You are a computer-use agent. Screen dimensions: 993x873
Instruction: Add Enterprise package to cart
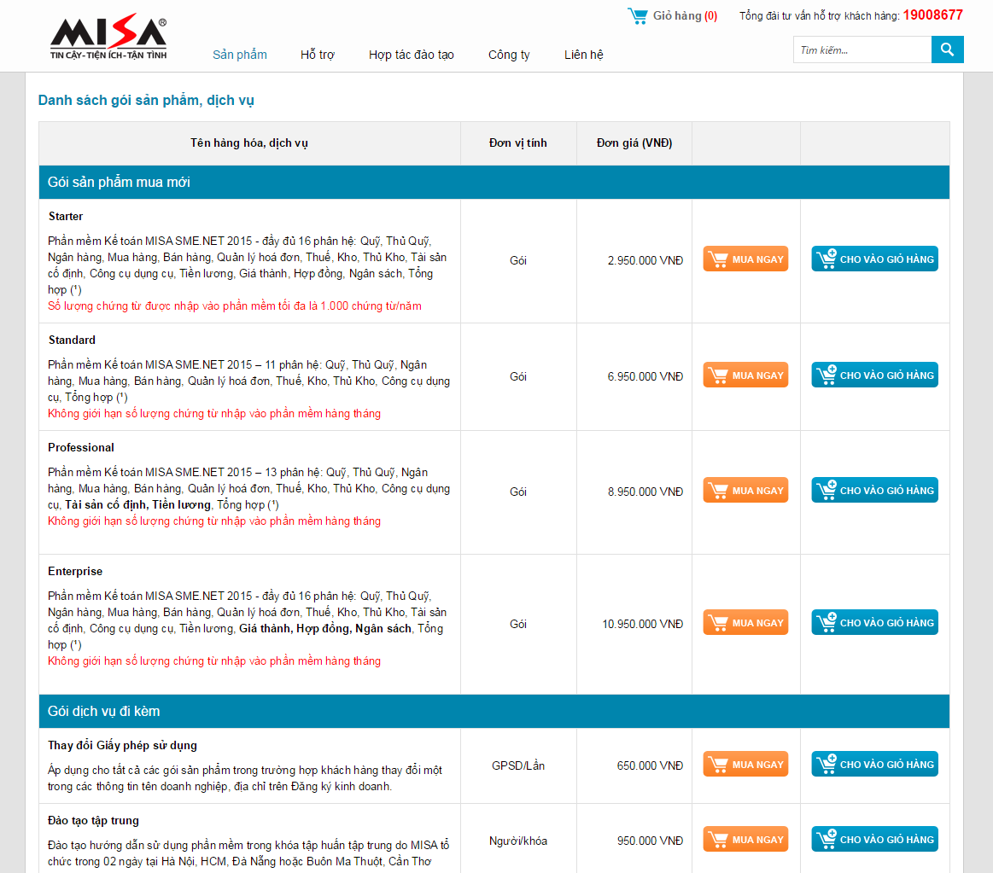pos(874,623)
